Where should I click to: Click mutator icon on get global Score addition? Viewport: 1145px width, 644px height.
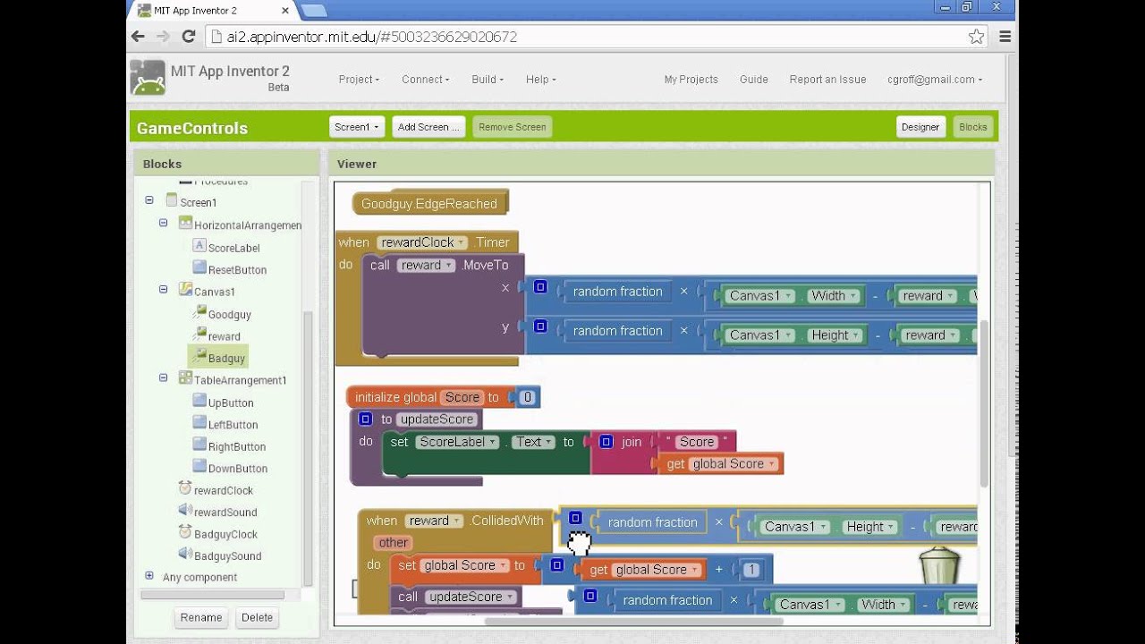coord(556,564)
